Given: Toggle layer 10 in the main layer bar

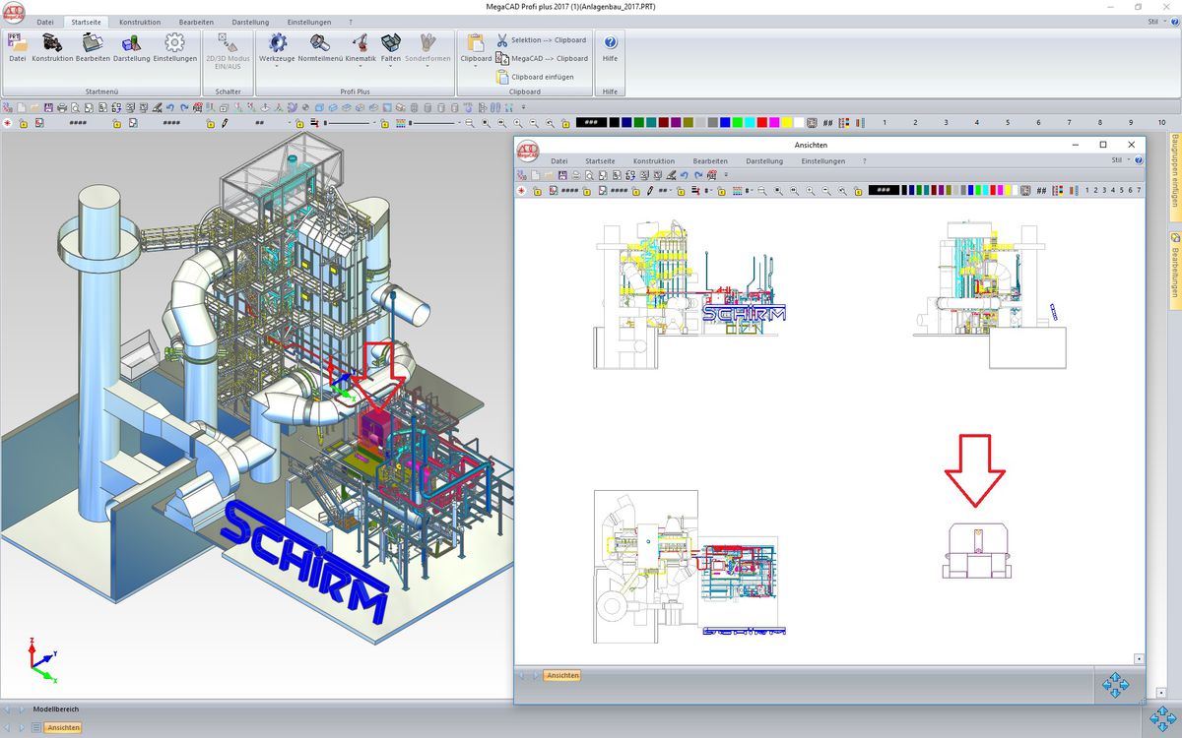Looking at the screenshot, I should [x=1161, y=123].
